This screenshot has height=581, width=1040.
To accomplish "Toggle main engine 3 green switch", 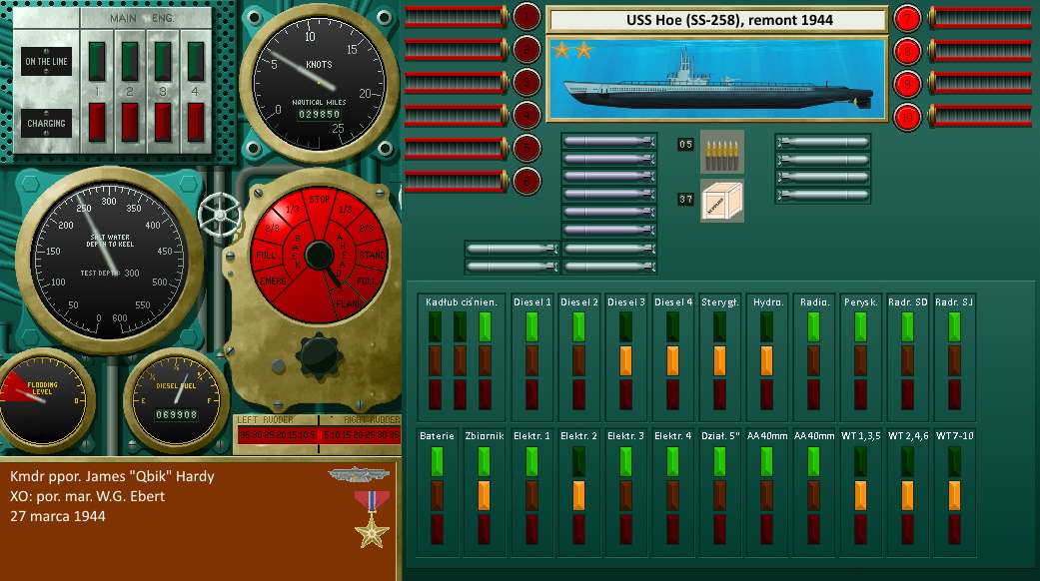I will pyautogui.click(x=163, y=61).
